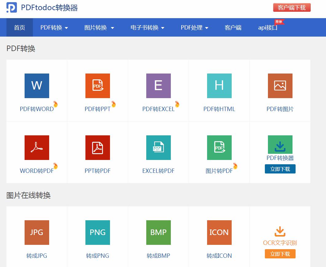
Task: Click the 图片转PDF green icon
Action: tap(219, 148)
